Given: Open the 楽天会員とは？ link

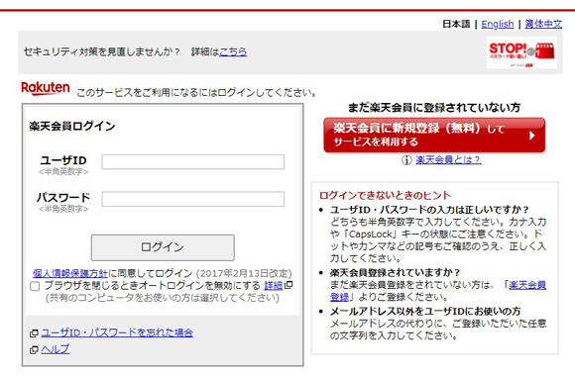Looking at the screenshot, I should pyautogui.click(x=448, y=160).
